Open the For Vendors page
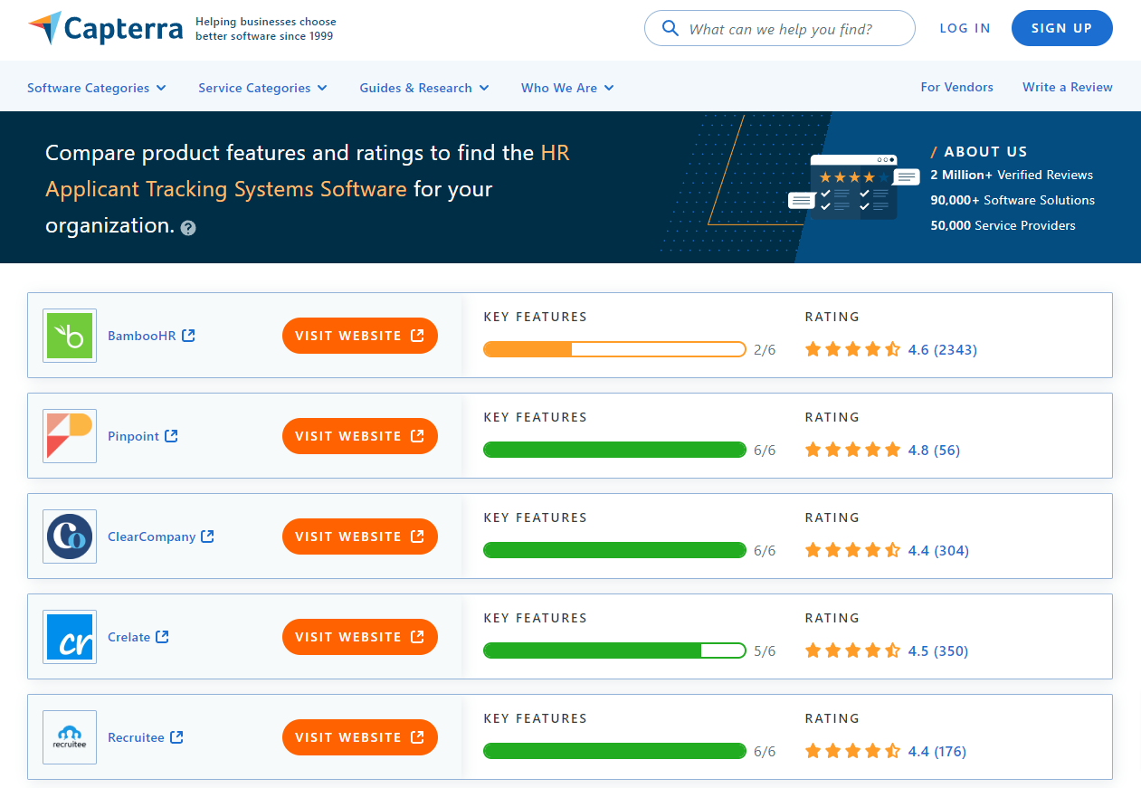Screen dimensions: 1141x788 [956, 87]
